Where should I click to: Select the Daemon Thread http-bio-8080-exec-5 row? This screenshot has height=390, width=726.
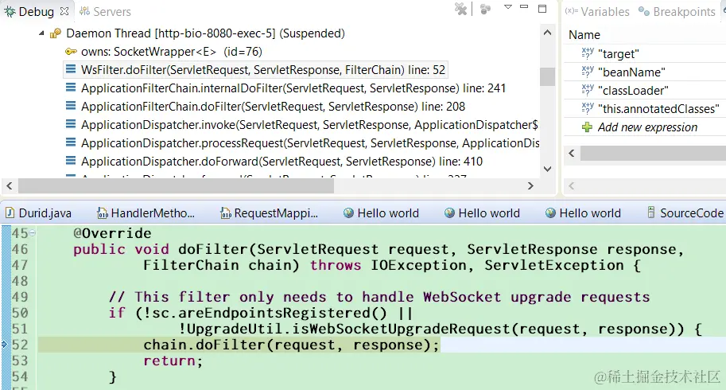point(206,33)
